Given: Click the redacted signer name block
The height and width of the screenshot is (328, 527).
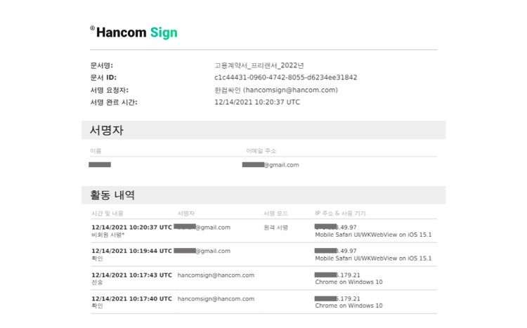Looking at the screenshot, I should click(x=100, y=164).
